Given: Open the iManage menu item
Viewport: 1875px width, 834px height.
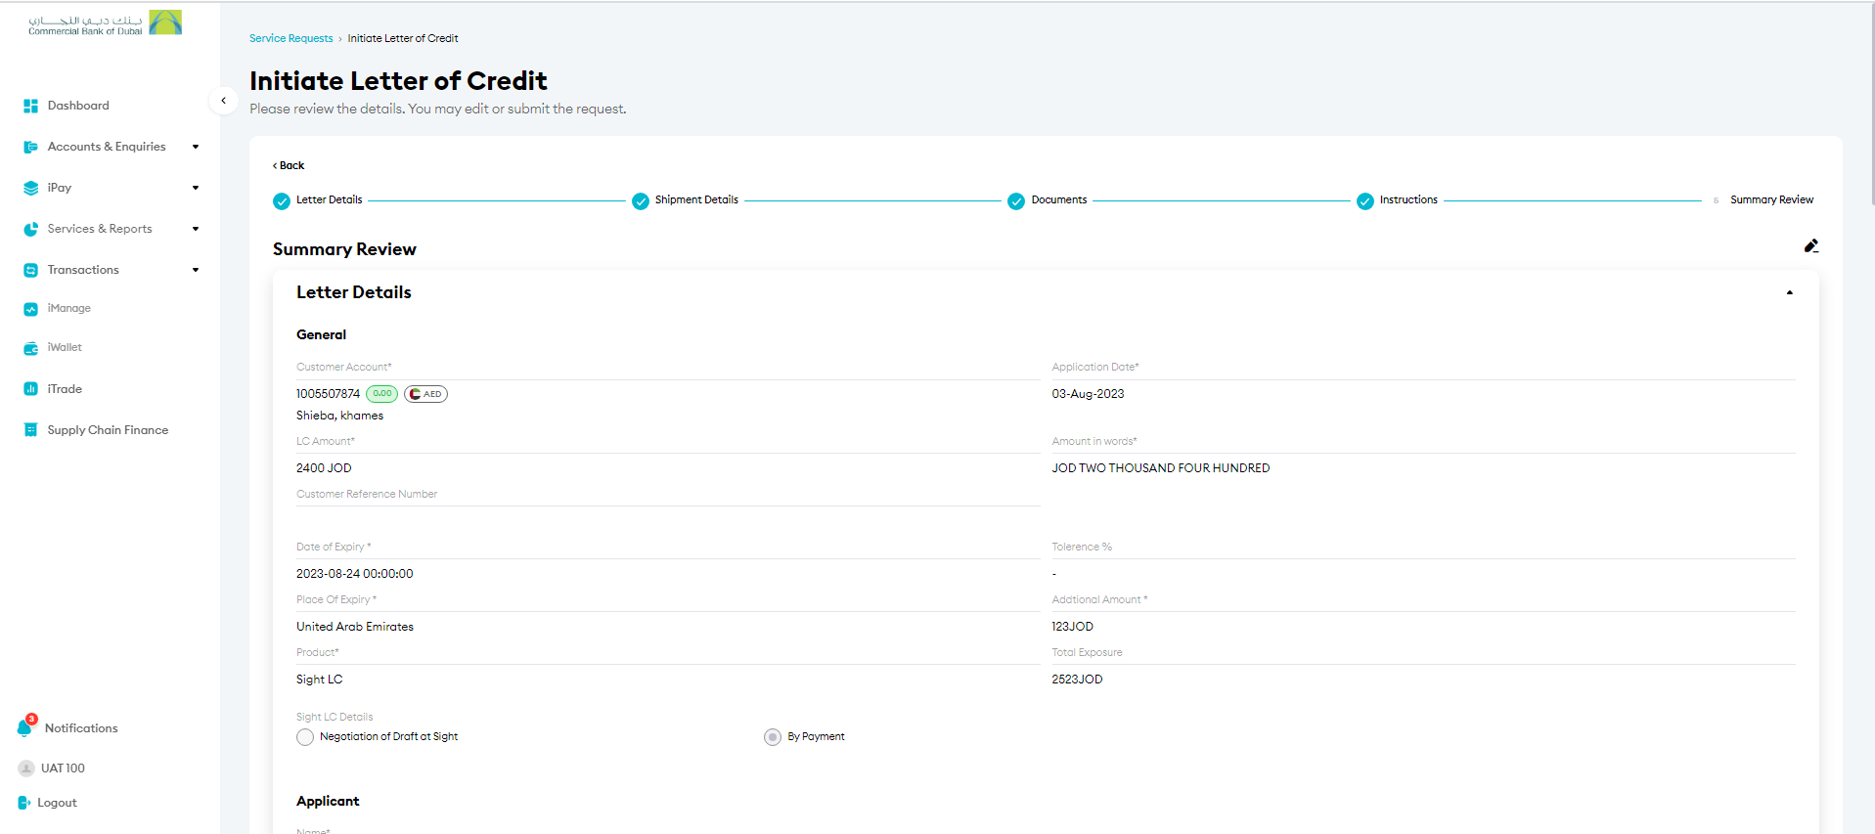Looking at the screenshot, I should click(x=68, y=309).
